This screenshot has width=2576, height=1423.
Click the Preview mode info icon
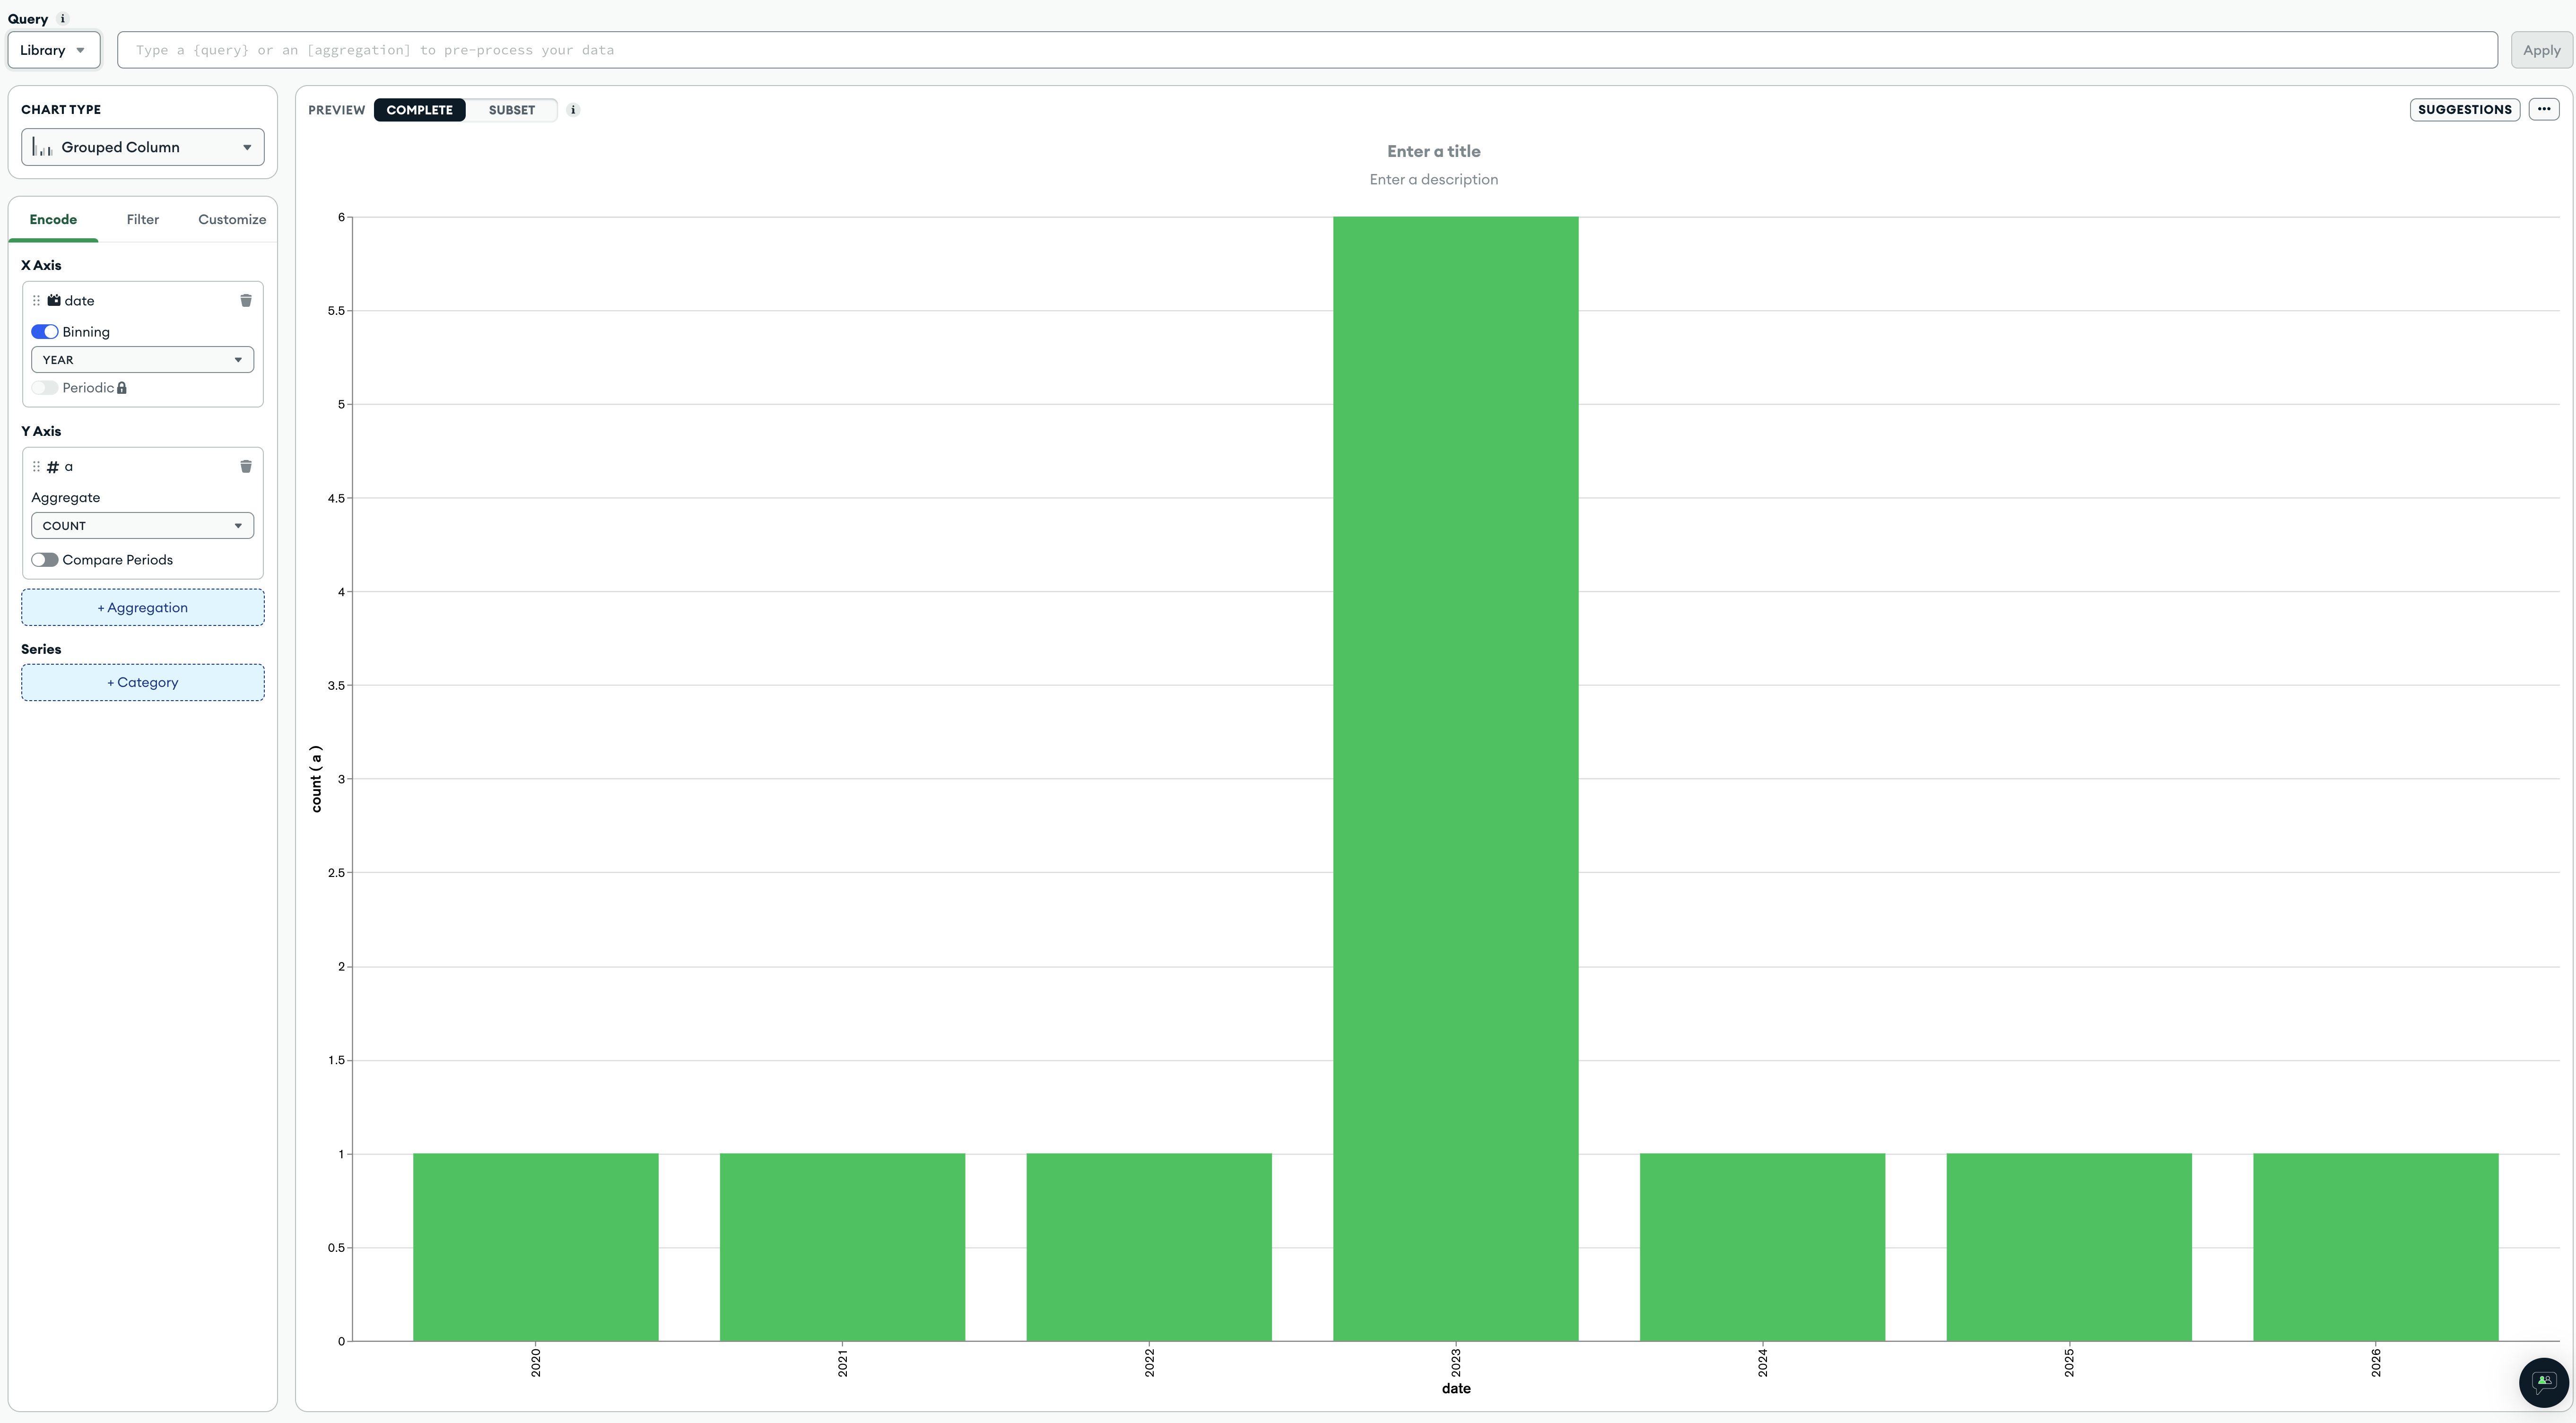pyautogui.click(x=573, y=110)
